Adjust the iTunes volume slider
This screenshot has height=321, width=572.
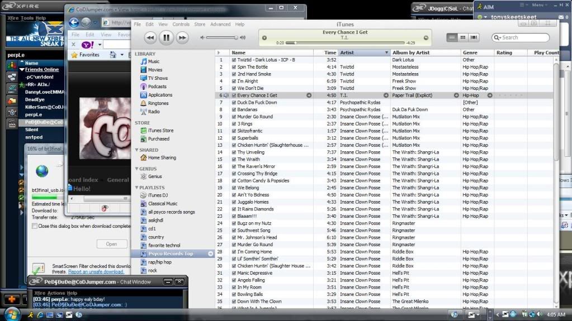(x=222, y=37)
